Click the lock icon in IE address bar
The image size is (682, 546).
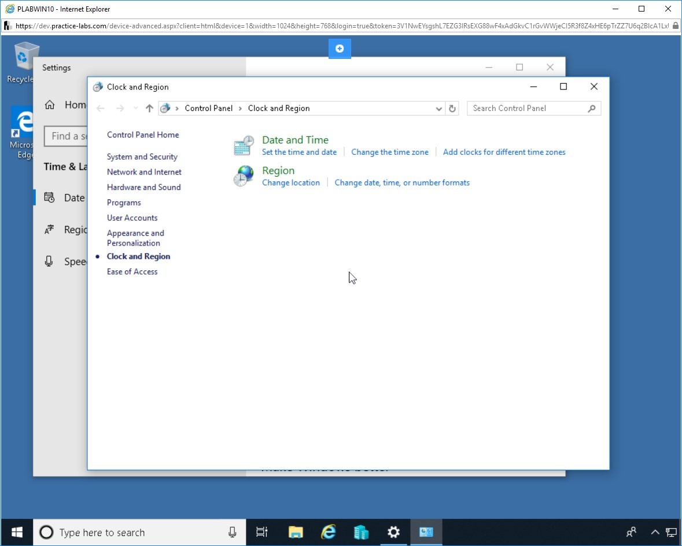pos(675,25)
